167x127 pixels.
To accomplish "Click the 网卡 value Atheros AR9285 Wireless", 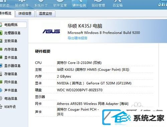I will (93, 104).
